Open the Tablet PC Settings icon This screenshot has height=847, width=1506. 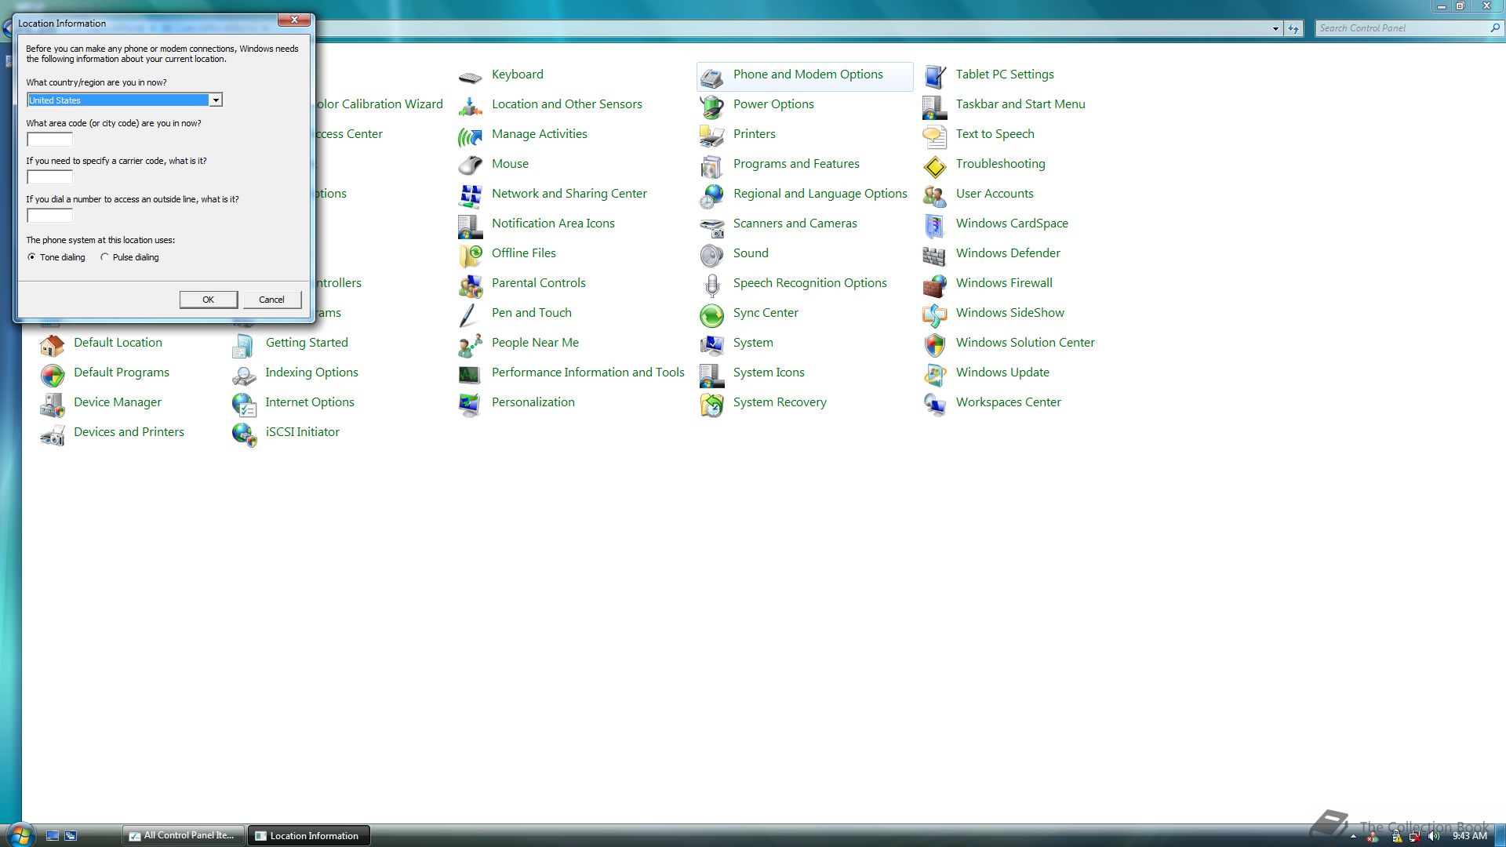[x=934, y=76]
